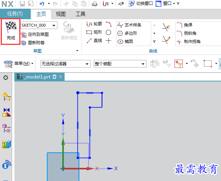Open the Part Navigator sidebar icon

point(6,128)
